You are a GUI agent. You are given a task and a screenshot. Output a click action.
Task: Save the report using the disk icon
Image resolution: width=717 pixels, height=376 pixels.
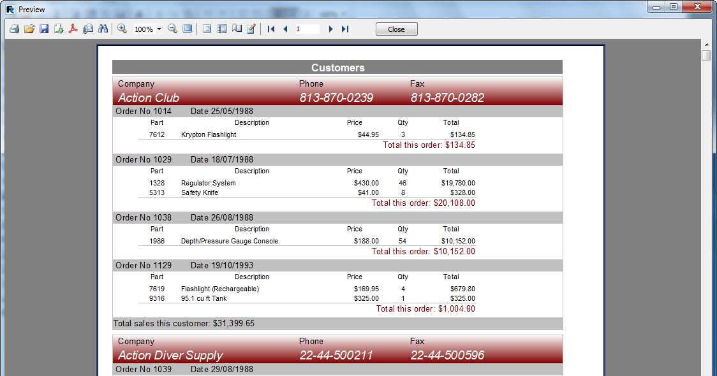click(x=44, y=29)
